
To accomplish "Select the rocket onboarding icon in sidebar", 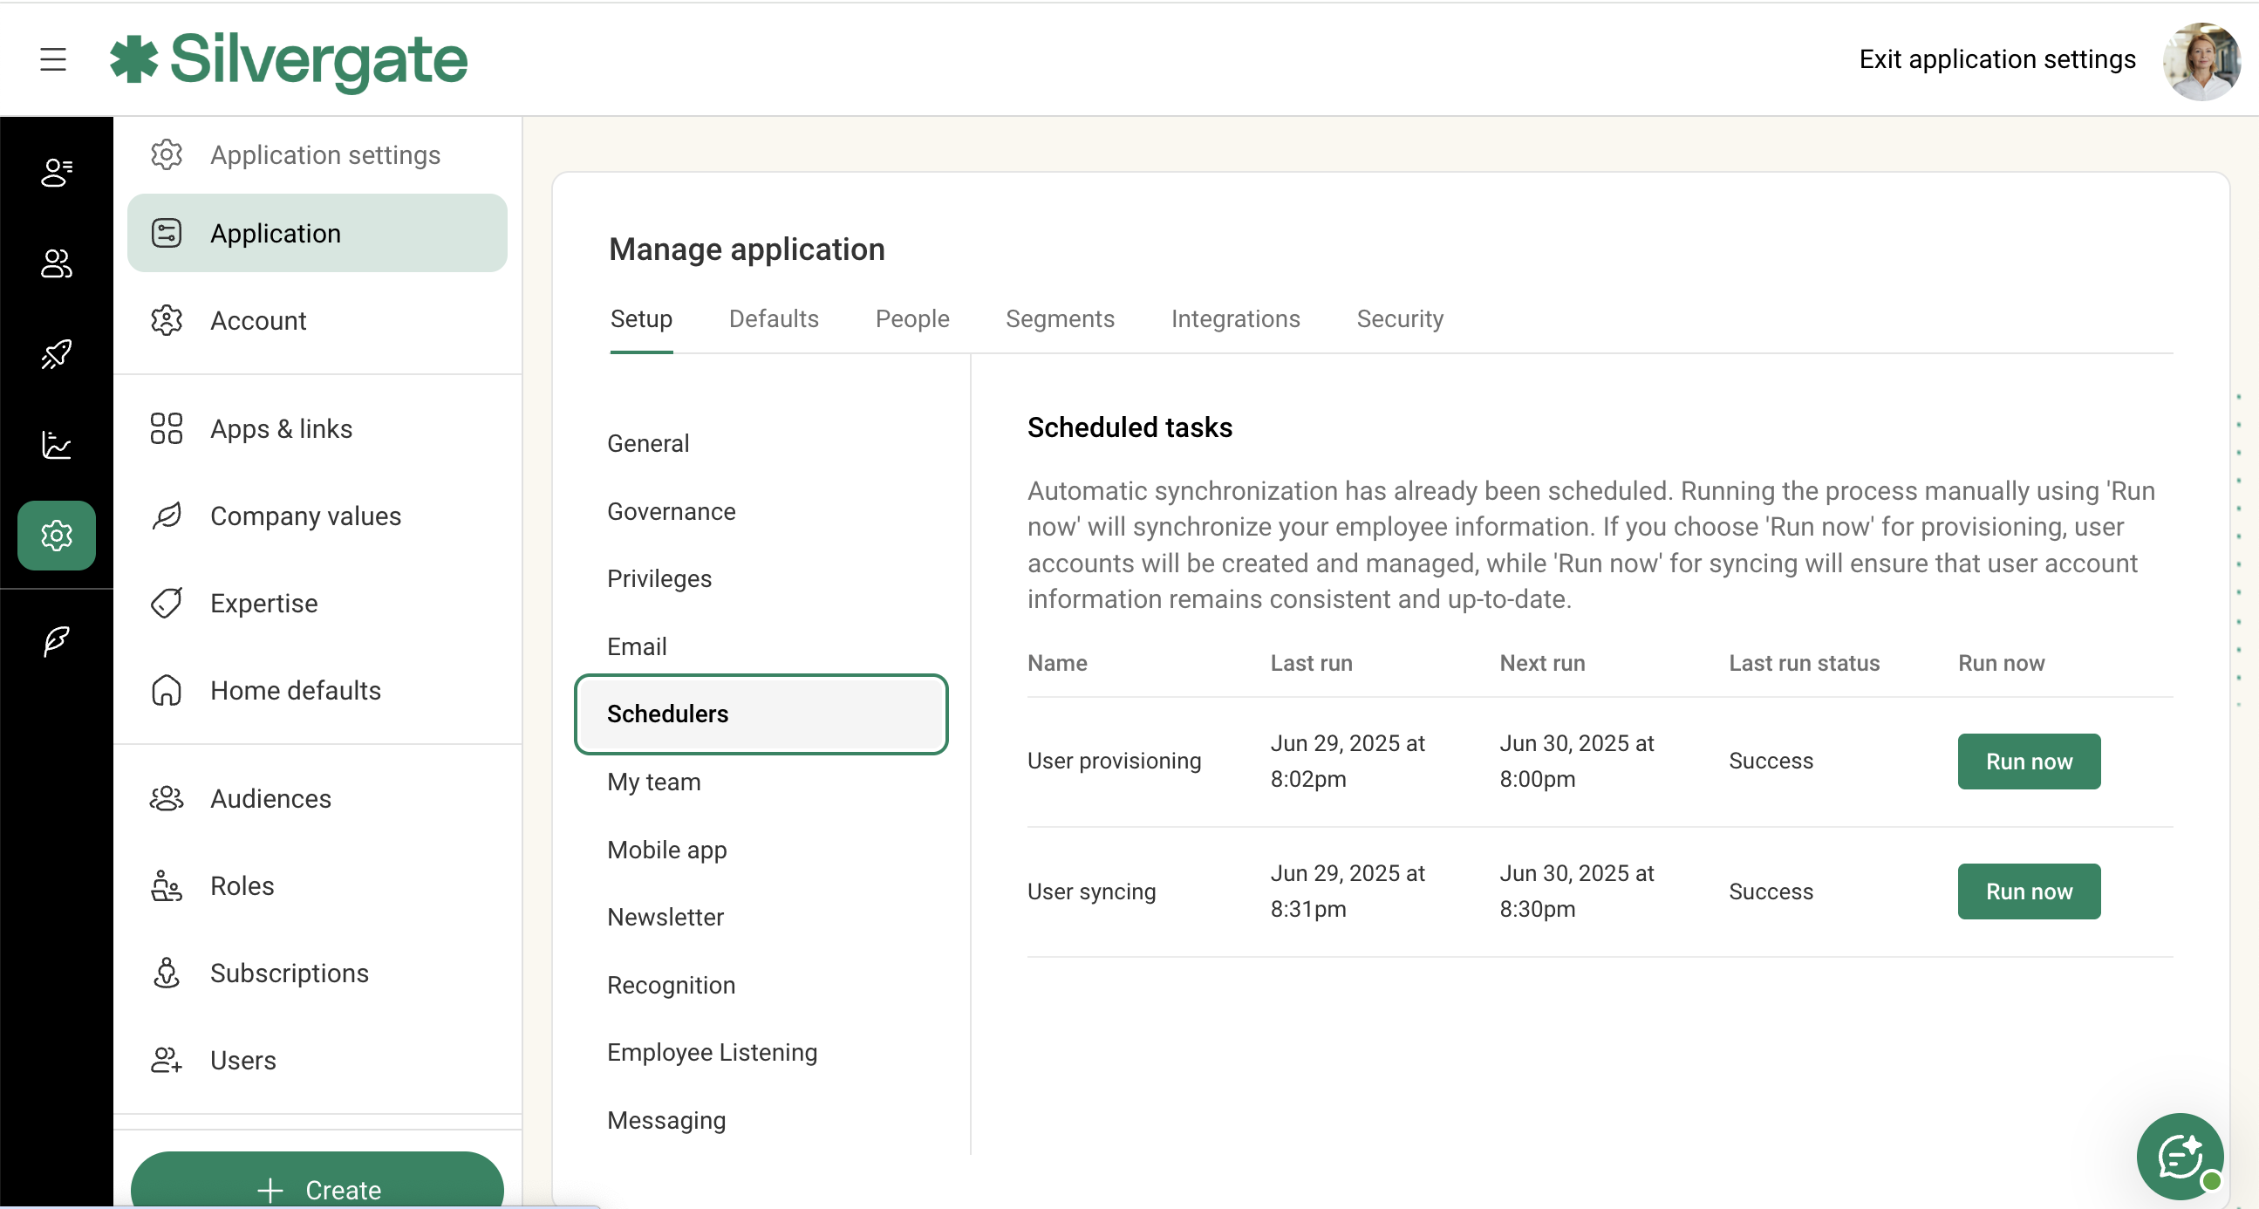I will (55, 354).
